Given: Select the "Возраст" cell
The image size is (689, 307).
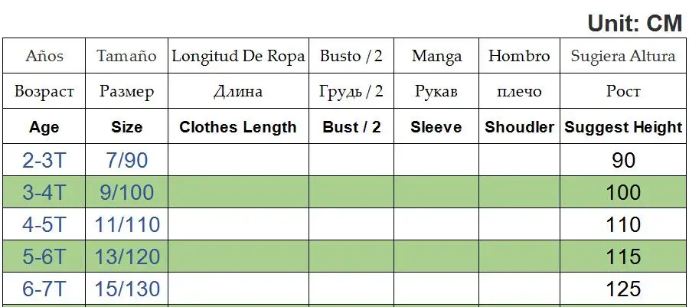Looking at the screenshot, I should 44,92.
